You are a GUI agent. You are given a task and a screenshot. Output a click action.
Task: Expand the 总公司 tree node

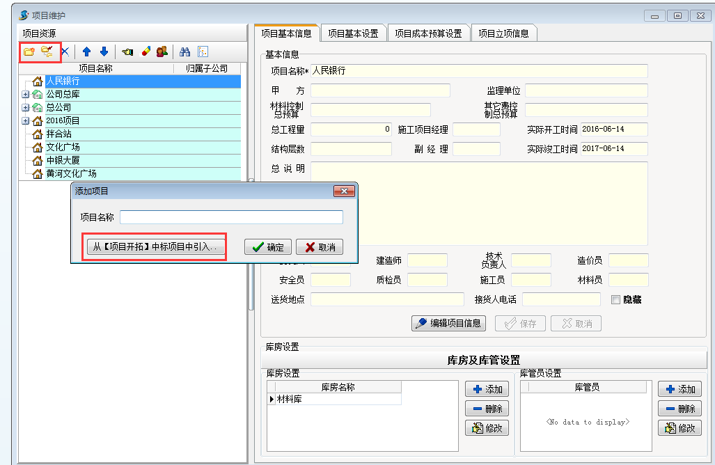pyautogui.click(x=25, y=108)
